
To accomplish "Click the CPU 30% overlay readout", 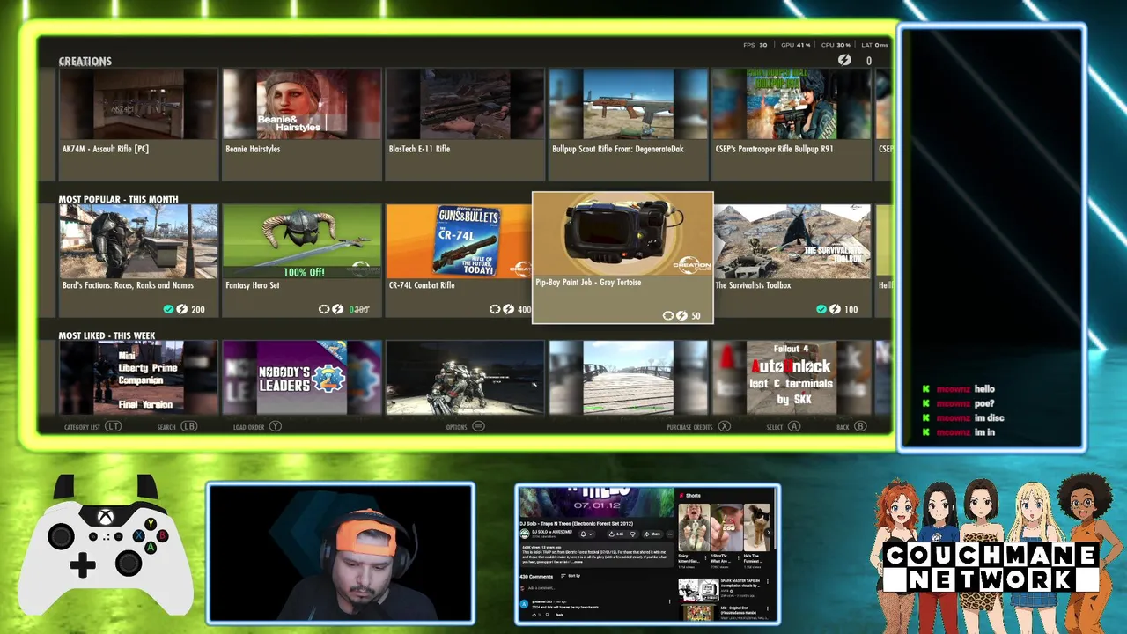I will point(836,45).
